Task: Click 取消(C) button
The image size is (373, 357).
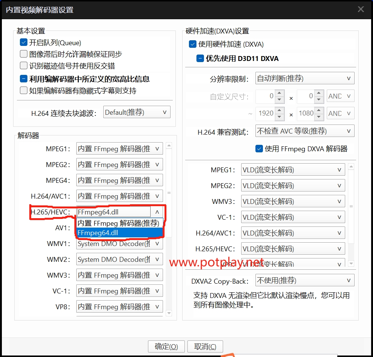Action: (205, 346)
